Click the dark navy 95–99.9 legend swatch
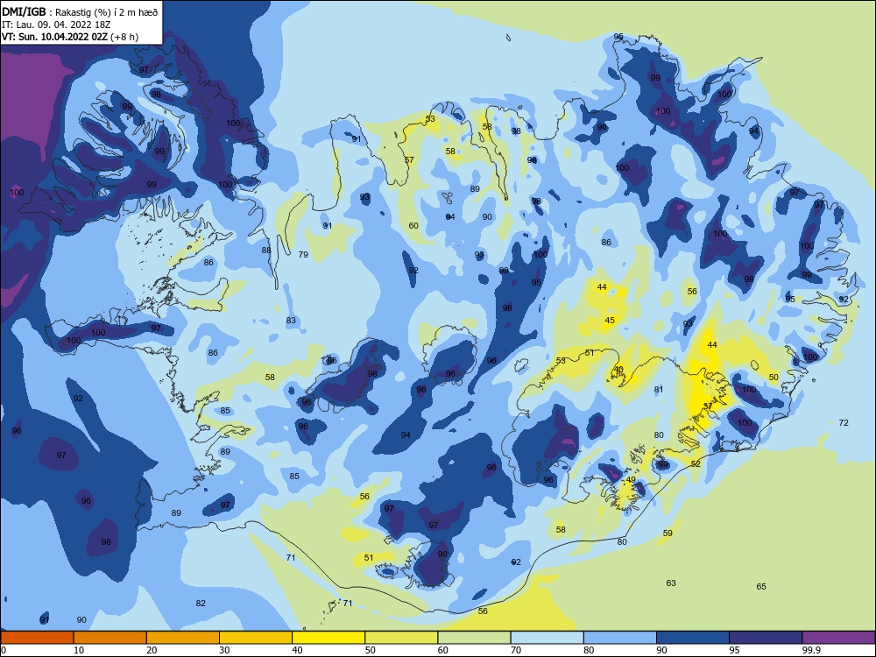 coord(766,638)
